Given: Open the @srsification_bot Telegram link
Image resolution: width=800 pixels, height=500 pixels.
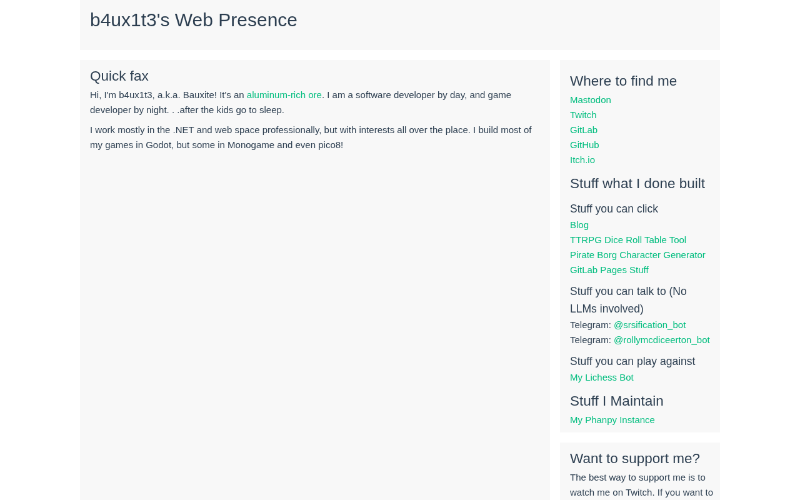Looking at the screenshot, I should (649, 325).
